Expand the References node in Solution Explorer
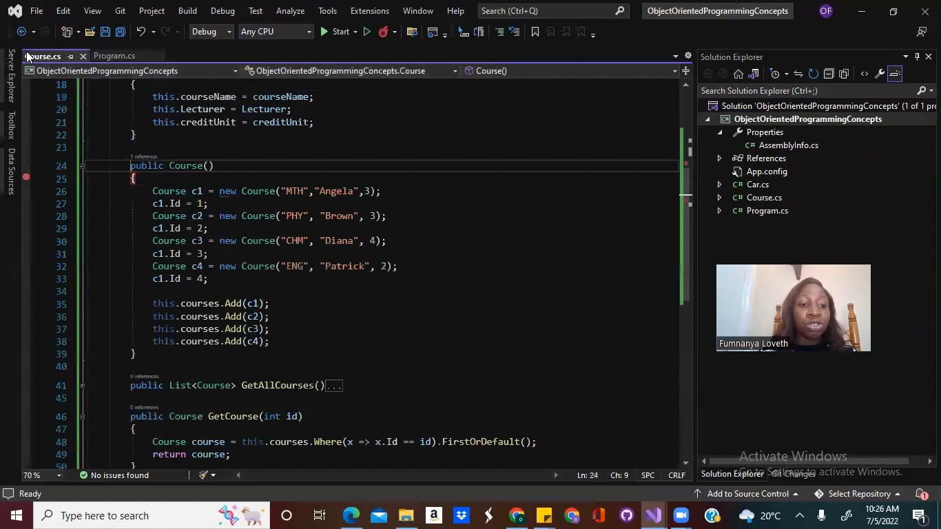941x529 pixels. tap(719, 158)
